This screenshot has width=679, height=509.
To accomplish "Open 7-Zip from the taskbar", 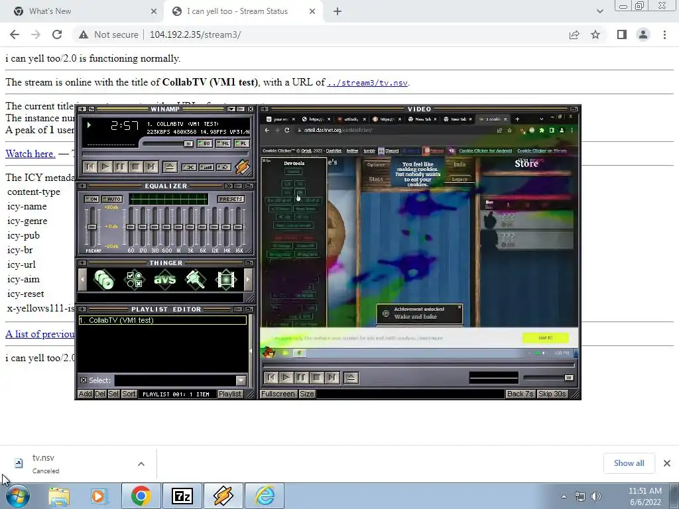I will 182,496.
